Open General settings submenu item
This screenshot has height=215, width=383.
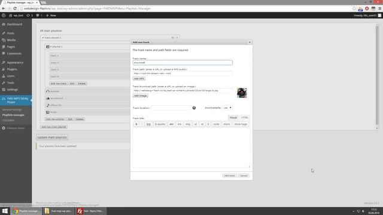(12, 110)
